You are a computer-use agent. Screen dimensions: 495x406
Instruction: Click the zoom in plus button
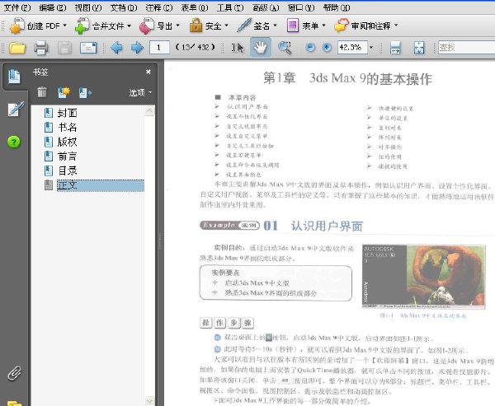pos(327,48)
